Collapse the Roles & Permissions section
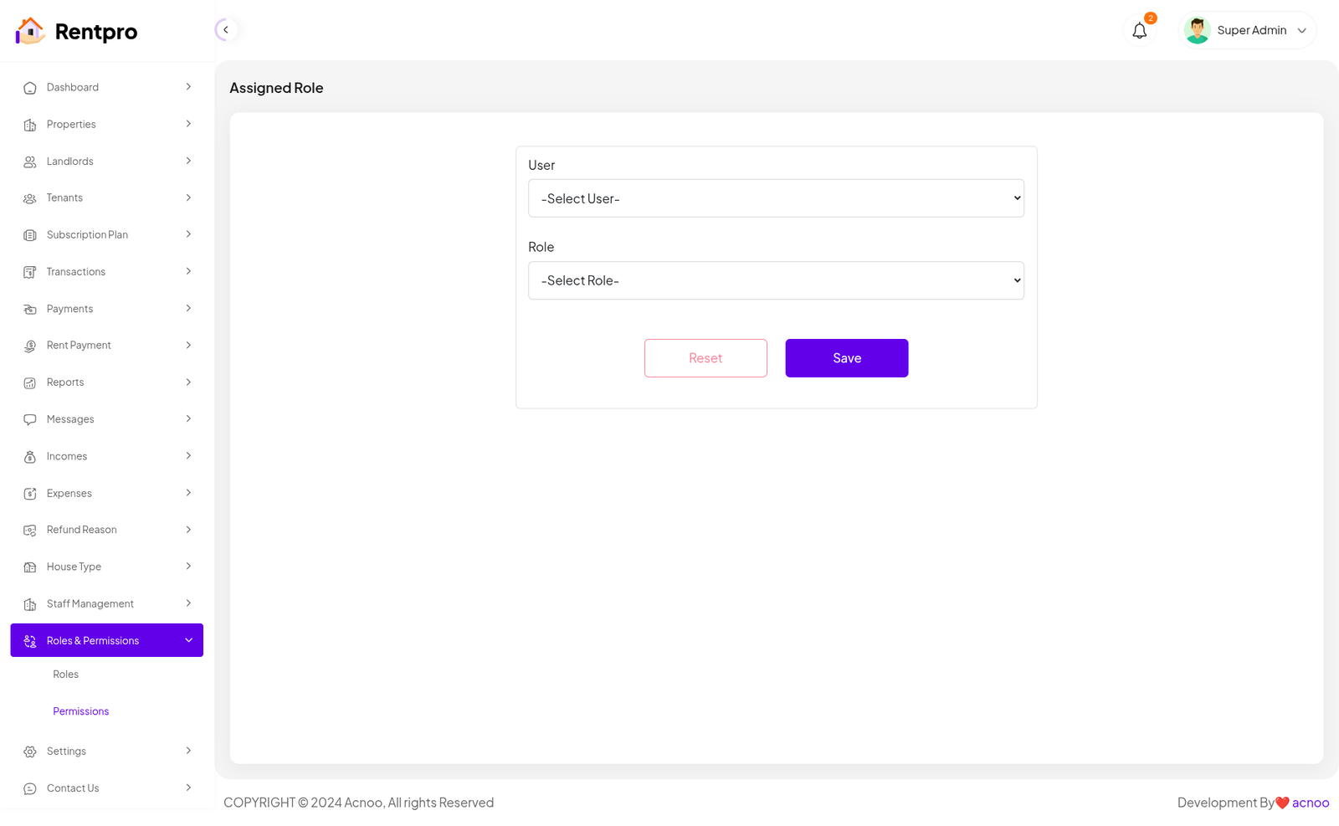Viewport: 1339px width, 826px height. 188,640
